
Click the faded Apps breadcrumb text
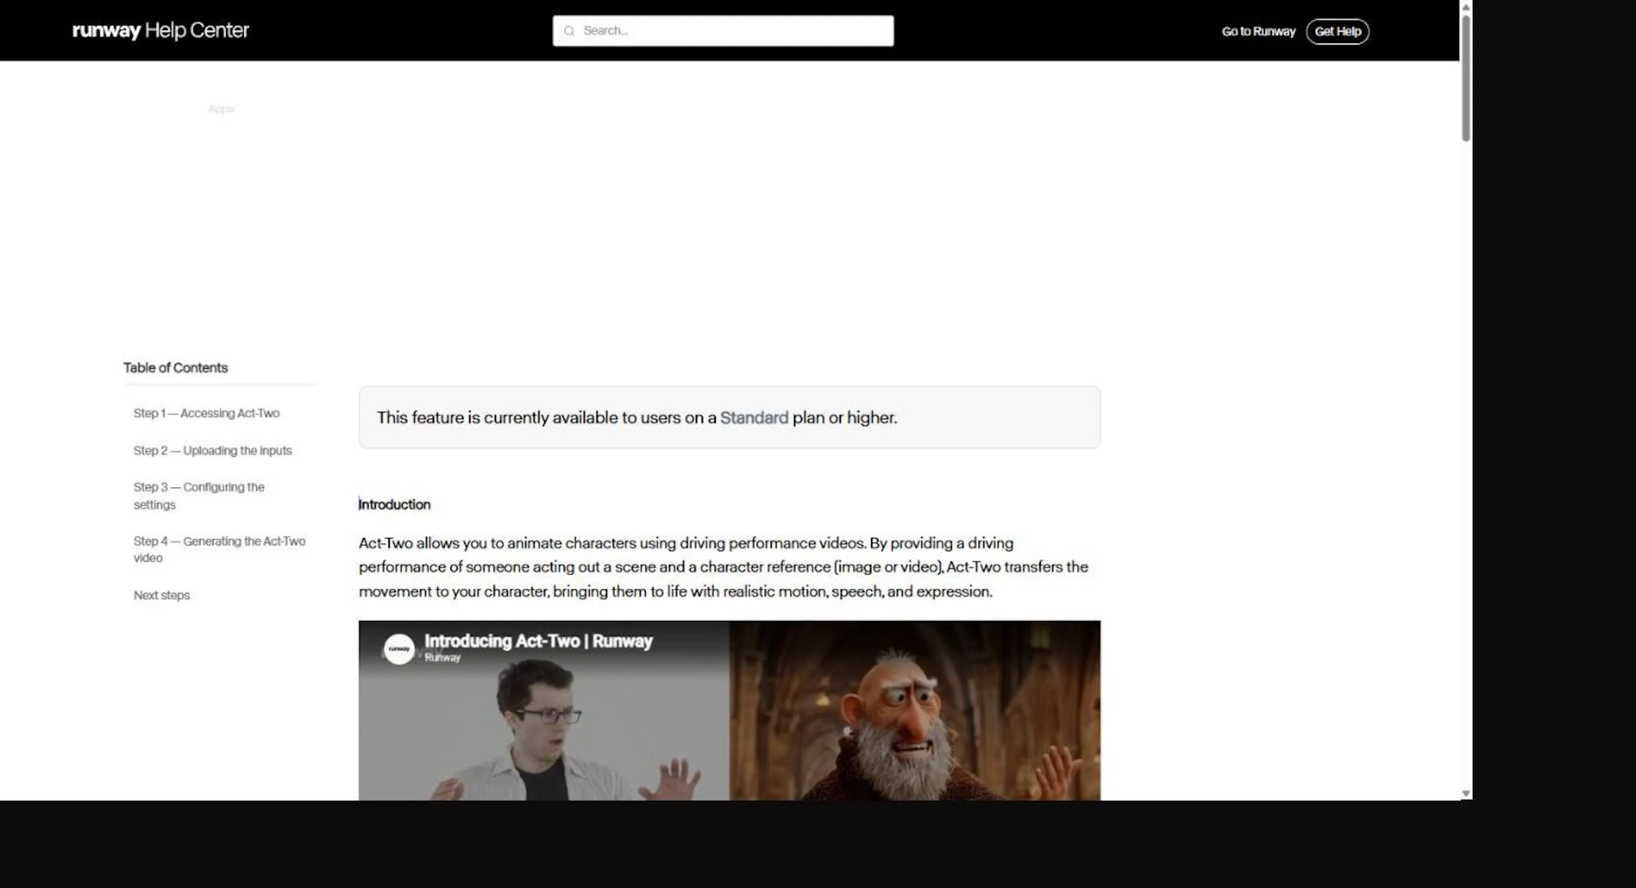221,109
